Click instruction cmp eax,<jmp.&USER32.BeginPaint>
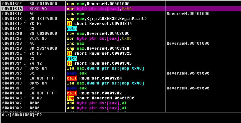 point(107,19)
